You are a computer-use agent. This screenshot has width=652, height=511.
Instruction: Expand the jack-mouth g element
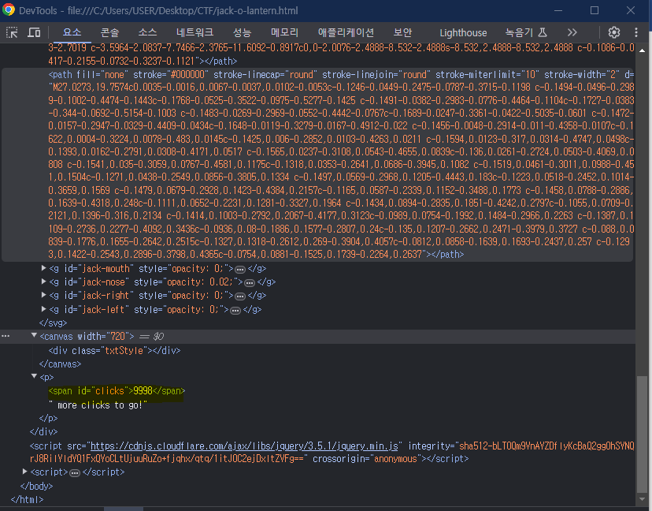[x=43, y=268]
